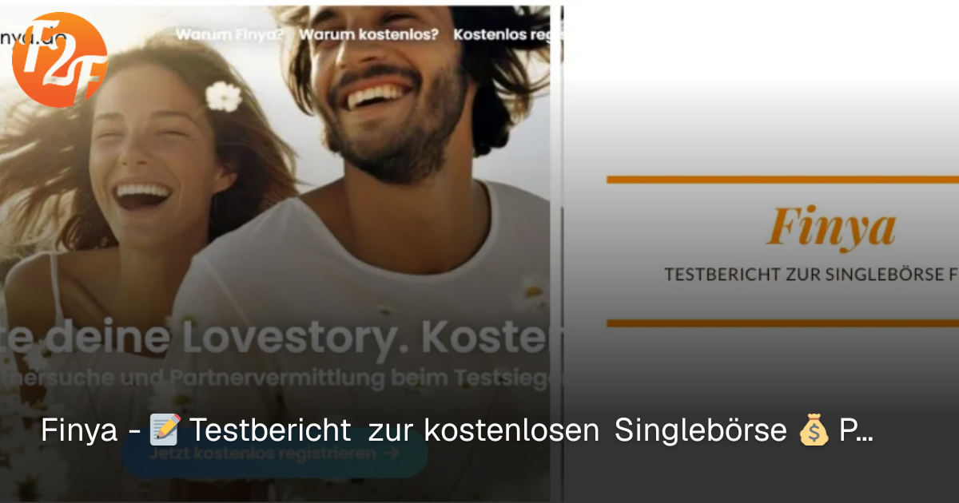This screenshot has height=503, width=959.
Task: Click the truncated 'P…' at caption end
Action: tap(856, 431)
